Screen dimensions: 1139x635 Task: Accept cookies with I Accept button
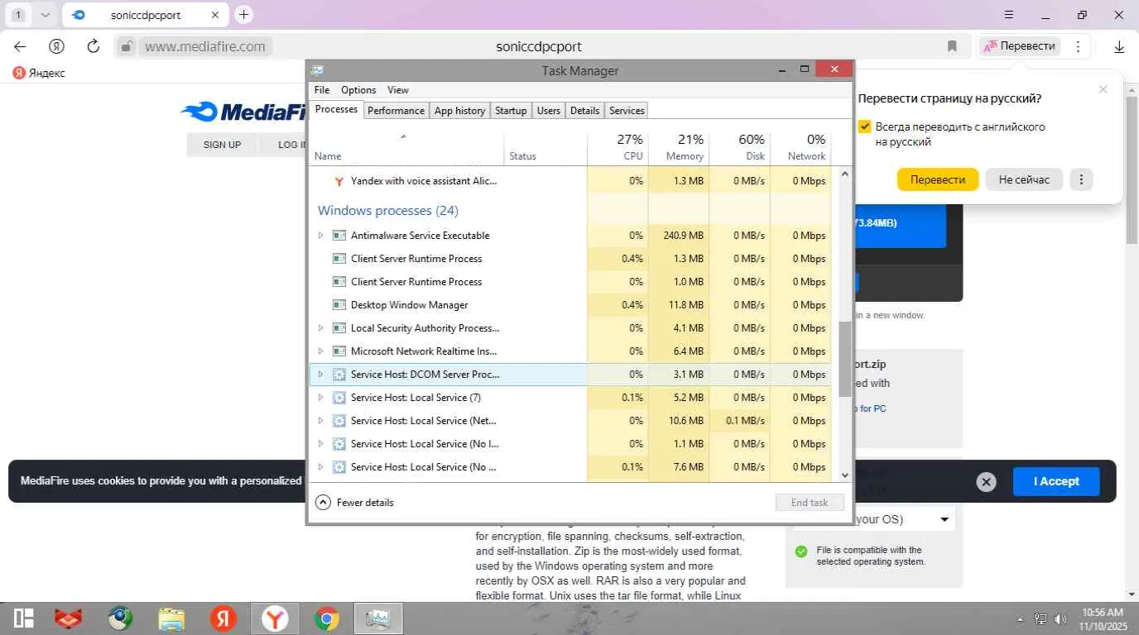click(x=1056, y=481)
